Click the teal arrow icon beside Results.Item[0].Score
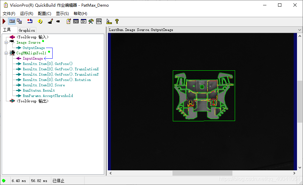The height and width of the screenshot is (185, 303). click(19, 85)
